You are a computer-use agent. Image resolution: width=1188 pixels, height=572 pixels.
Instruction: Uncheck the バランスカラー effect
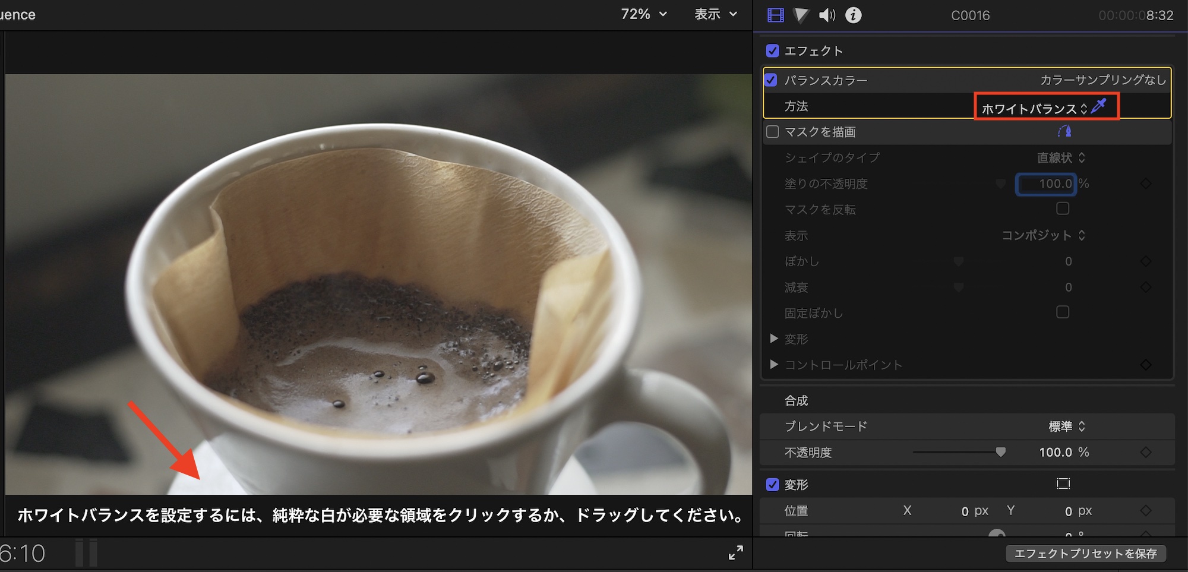[771, 80]
